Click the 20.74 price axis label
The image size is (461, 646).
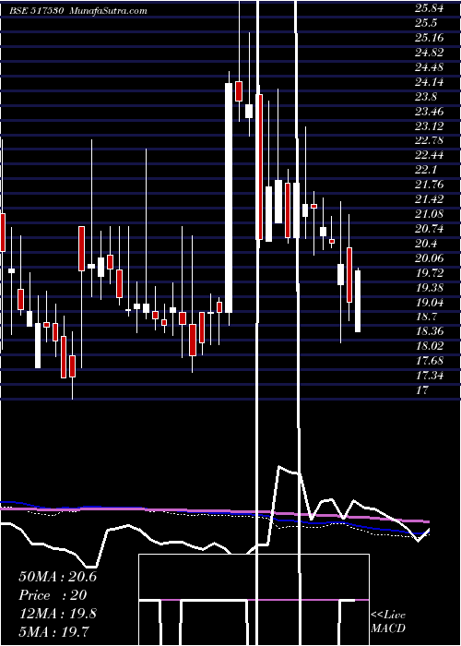click(429, 228)
